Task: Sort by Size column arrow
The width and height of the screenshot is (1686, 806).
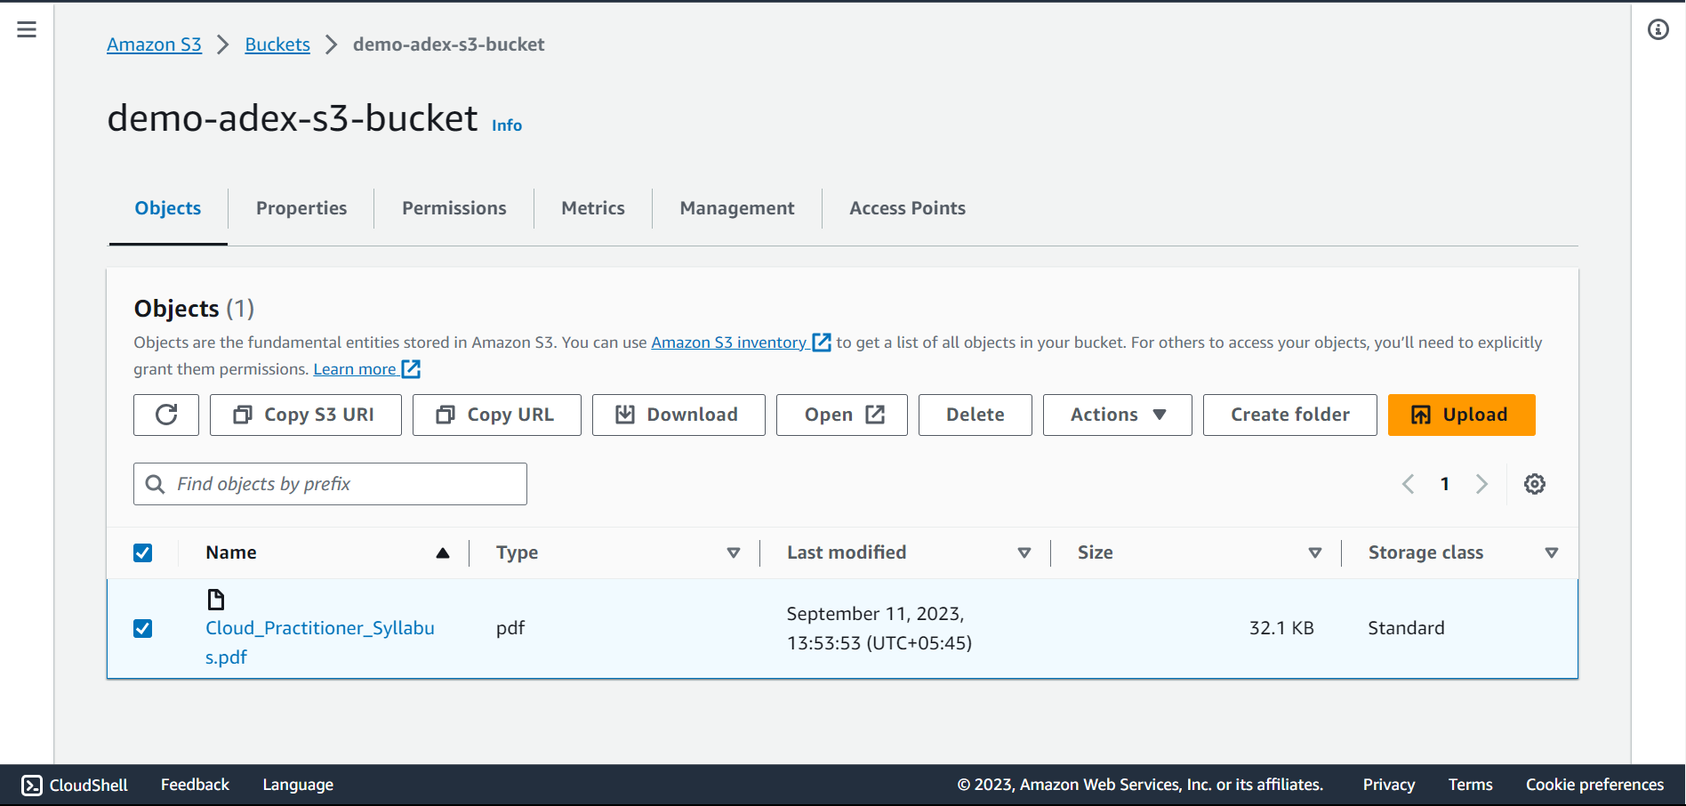Action: [1315, 552]
